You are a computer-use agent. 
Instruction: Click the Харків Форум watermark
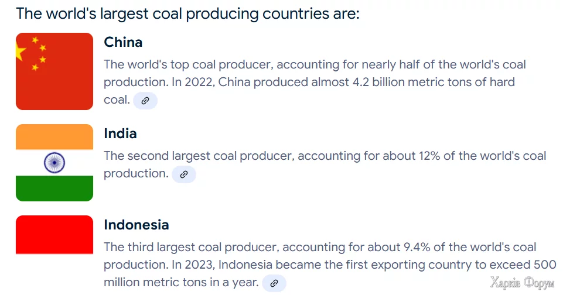point(521,283)
